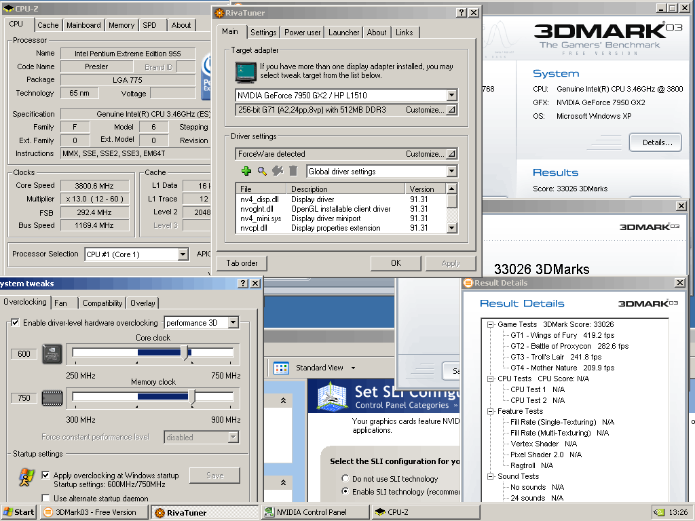Collapse the Feature Tests tree node
This screenshot has width=695, height=521.
click(490, 411)
